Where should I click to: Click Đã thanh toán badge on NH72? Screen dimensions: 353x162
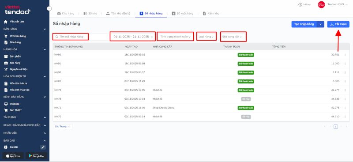click(246, 108)
